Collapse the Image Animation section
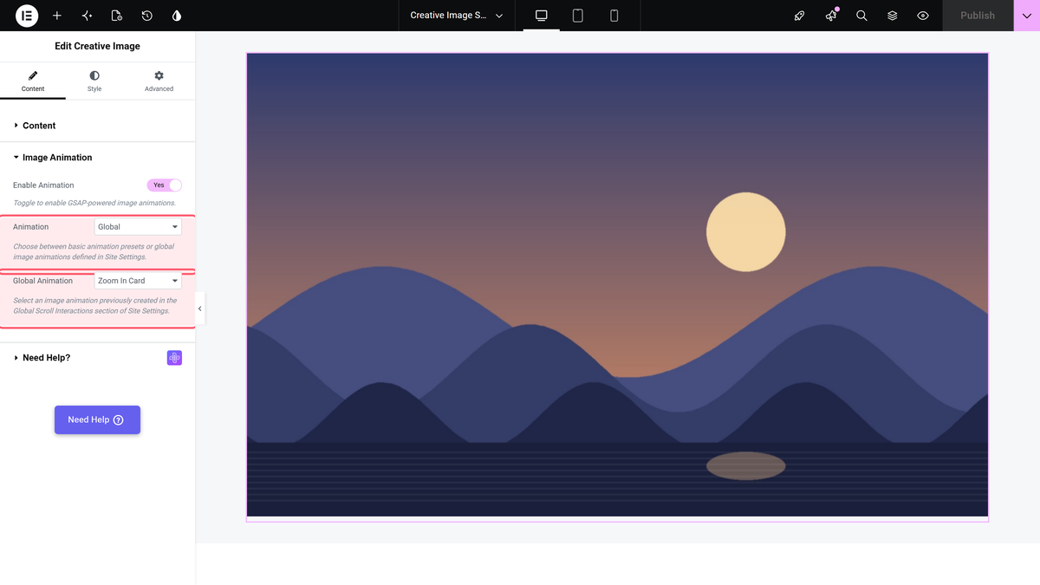Viewport: 1040px width, 585px height. [x=97, y=158]
